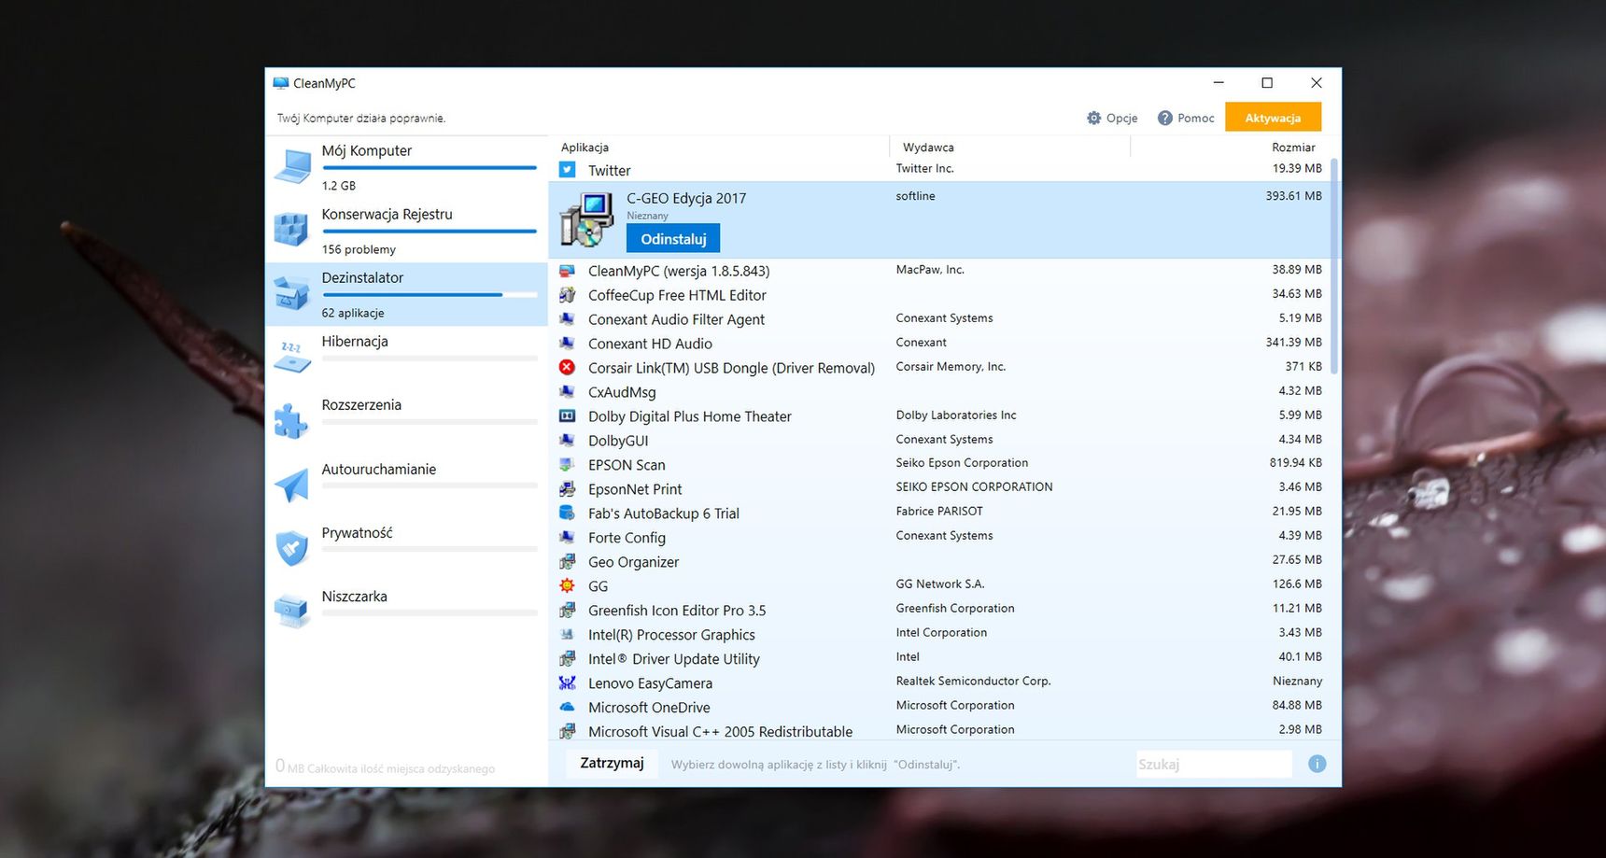Click the Mój Komputer progress bar
The height and width of the screenshot is (858, 1606).
click(430, 168)
